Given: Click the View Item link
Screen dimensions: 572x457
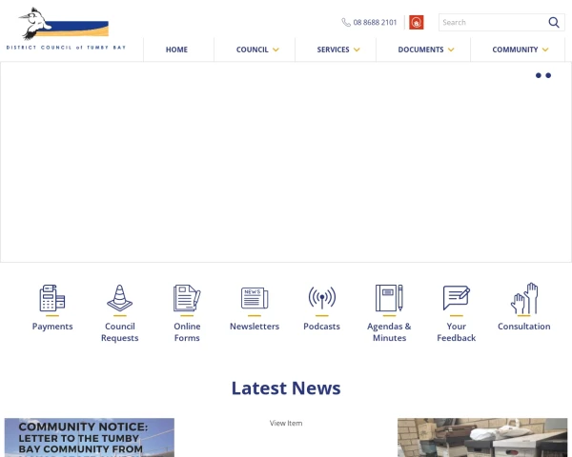Looking at the screenshot, I should (286, 423).
